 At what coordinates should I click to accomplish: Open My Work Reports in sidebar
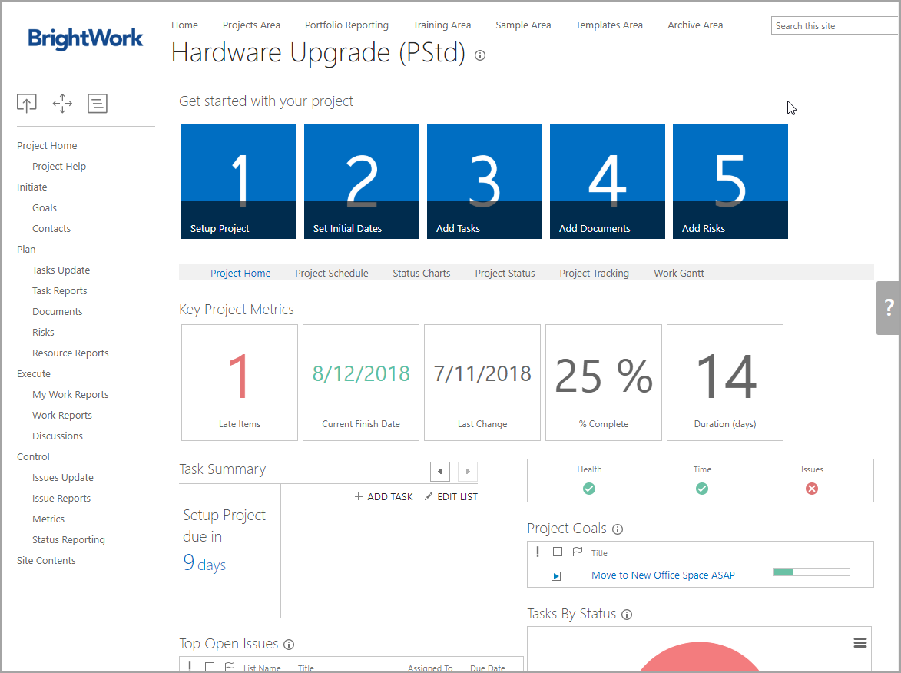pyautogui.click(x=70, y=394)
